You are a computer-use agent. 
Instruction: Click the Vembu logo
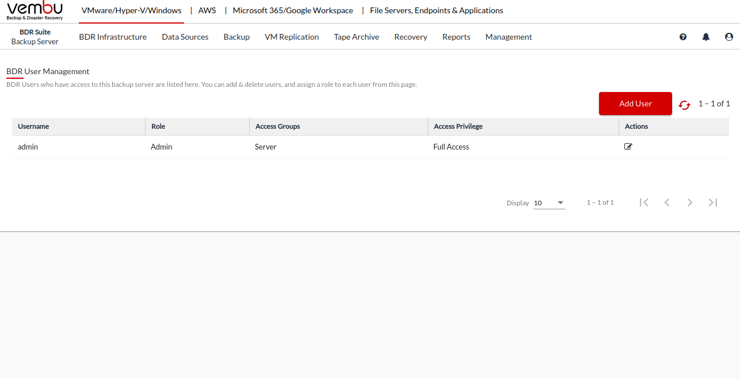pos(35,10)
